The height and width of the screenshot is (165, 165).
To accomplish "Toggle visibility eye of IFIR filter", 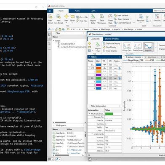I will 104,68.
